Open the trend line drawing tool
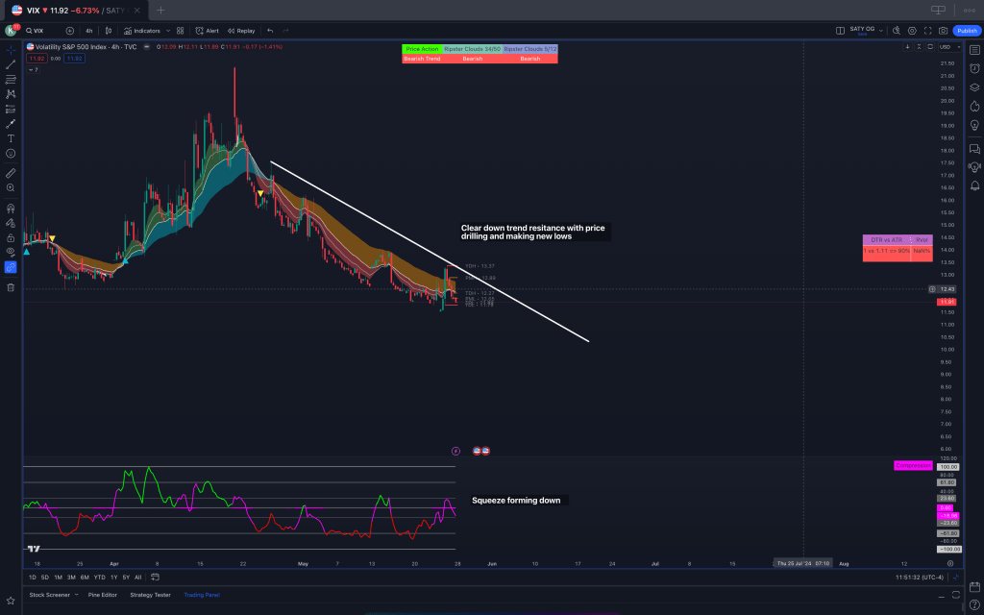The width and height of the screenshot is (984, 615). click(11, 63)
